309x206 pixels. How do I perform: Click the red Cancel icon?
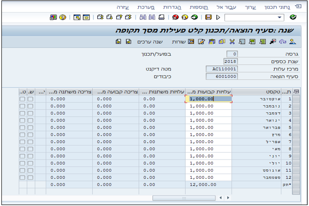[175, 17]
